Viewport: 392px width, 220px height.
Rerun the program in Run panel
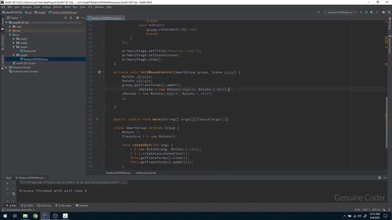pyautogui.click(x=7, y=183)
